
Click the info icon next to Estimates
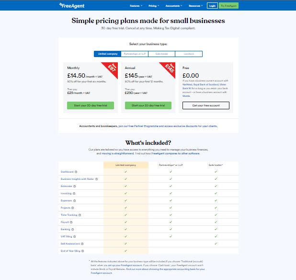pyautogui.click(x=75, y=187)
